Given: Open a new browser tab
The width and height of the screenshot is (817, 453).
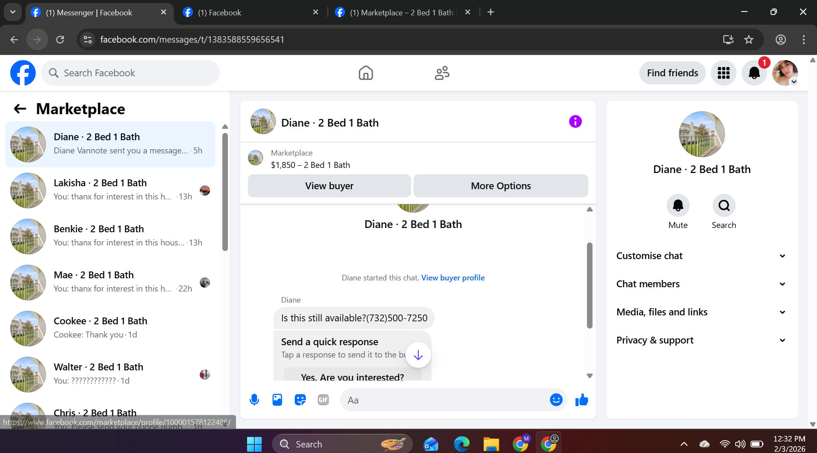Looking at the screenshot, I should (x=491, y=12).
